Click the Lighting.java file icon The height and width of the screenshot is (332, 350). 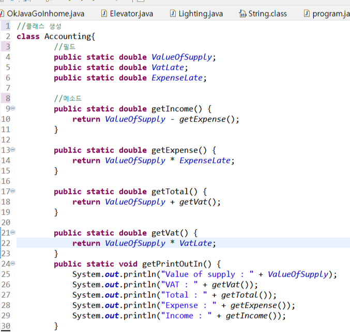tap(173, 13)
